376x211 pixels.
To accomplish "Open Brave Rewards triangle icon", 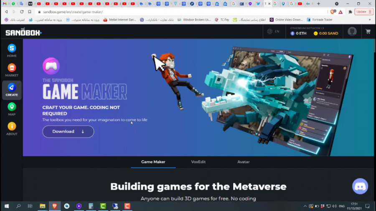I will pos(340,12).
